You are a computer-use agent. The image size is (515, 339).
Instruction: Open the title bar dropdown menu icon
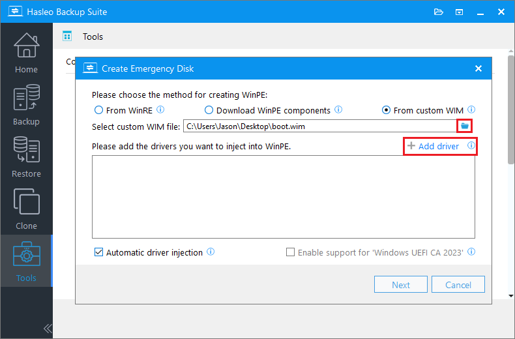[x=459, y=12]
